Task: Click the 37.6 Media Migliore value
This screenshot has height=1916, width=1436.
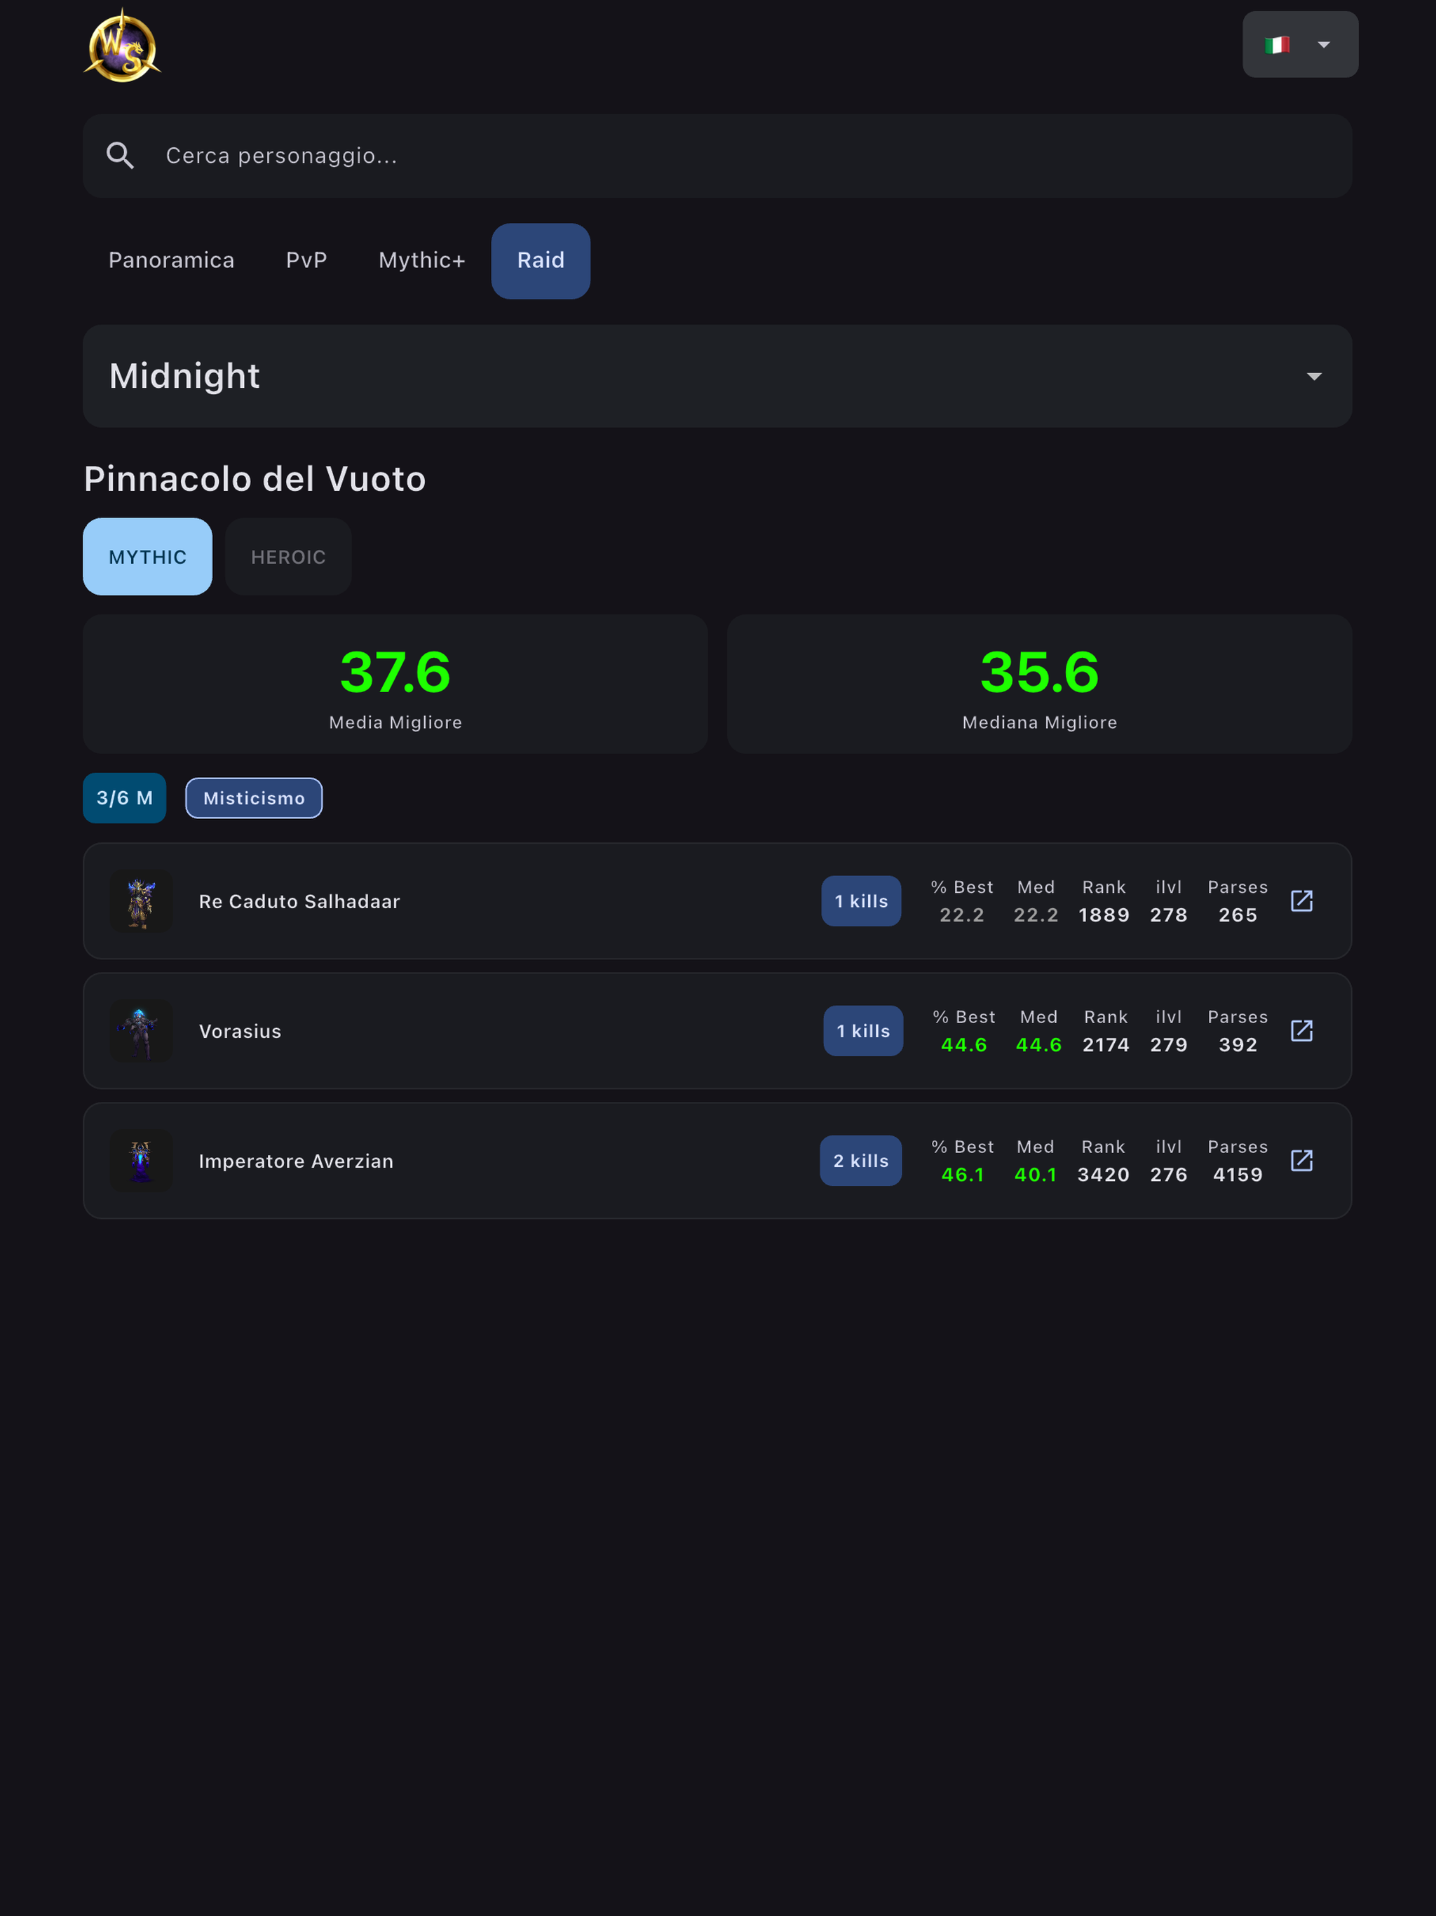Action: point(395,672)
